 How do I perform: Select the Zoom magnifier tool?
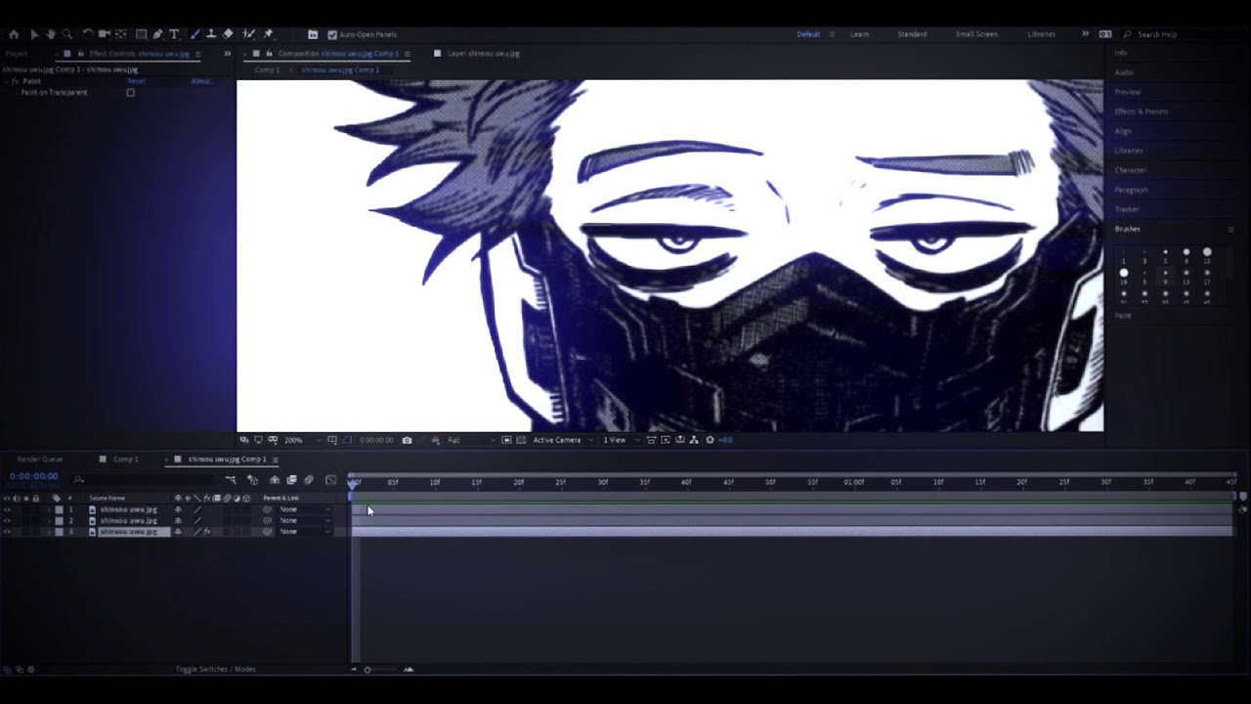click(66, 34)
